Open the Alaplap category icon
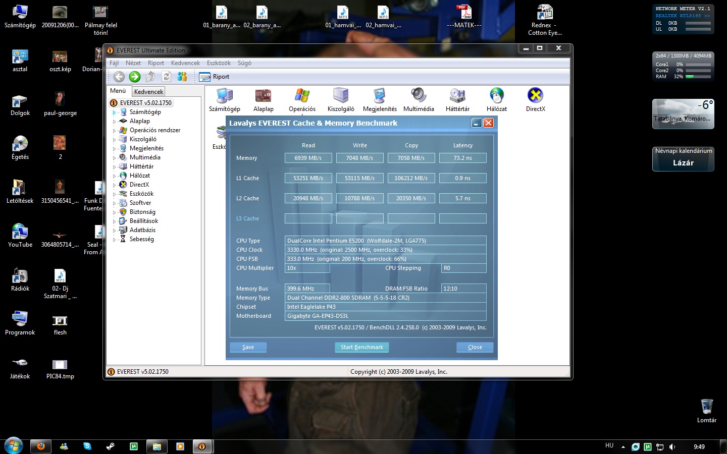 264,99
